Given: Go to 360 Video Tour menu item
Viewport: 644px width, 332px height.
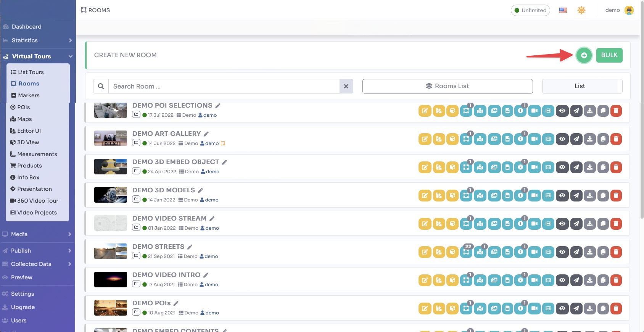Looking at the screenshot, I should coord(37,201).
